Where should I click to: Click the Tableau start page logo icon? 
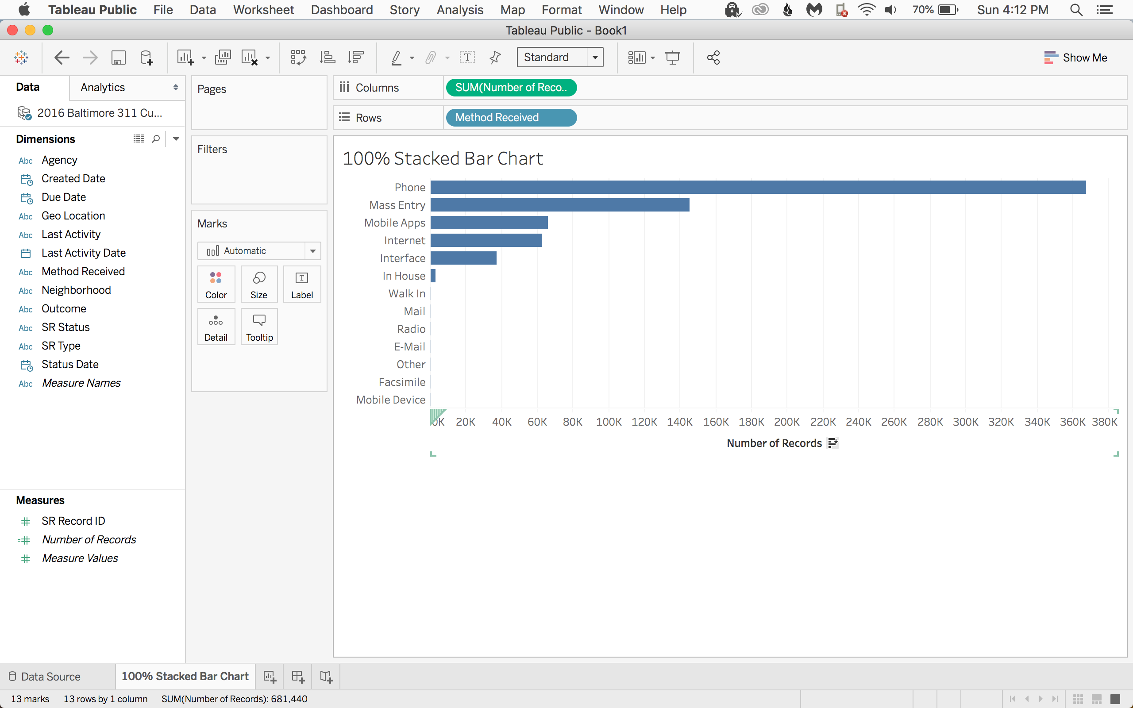[x=22, y=58]
